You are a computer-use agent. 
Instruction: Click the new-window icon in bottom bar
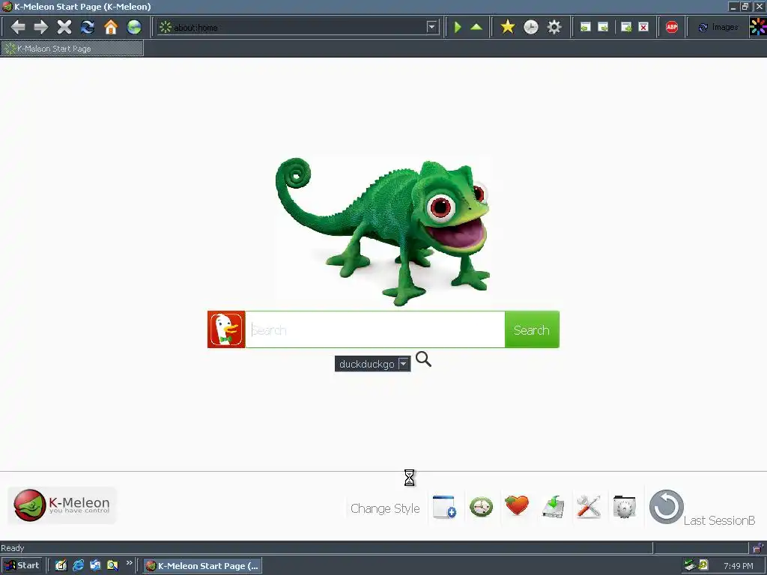[x=445, y=507]
